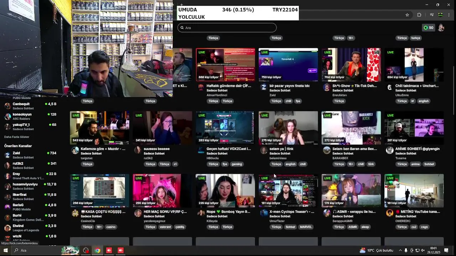Open konsoloyun channel in the sidebar
Screen dimensions: 456x256
(30, 116)
